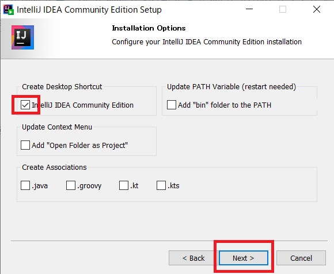The width and height of the screenshot is (334, 274).
Task: Enable Add "bin" folder to the PATH
Action: point(172,105)
